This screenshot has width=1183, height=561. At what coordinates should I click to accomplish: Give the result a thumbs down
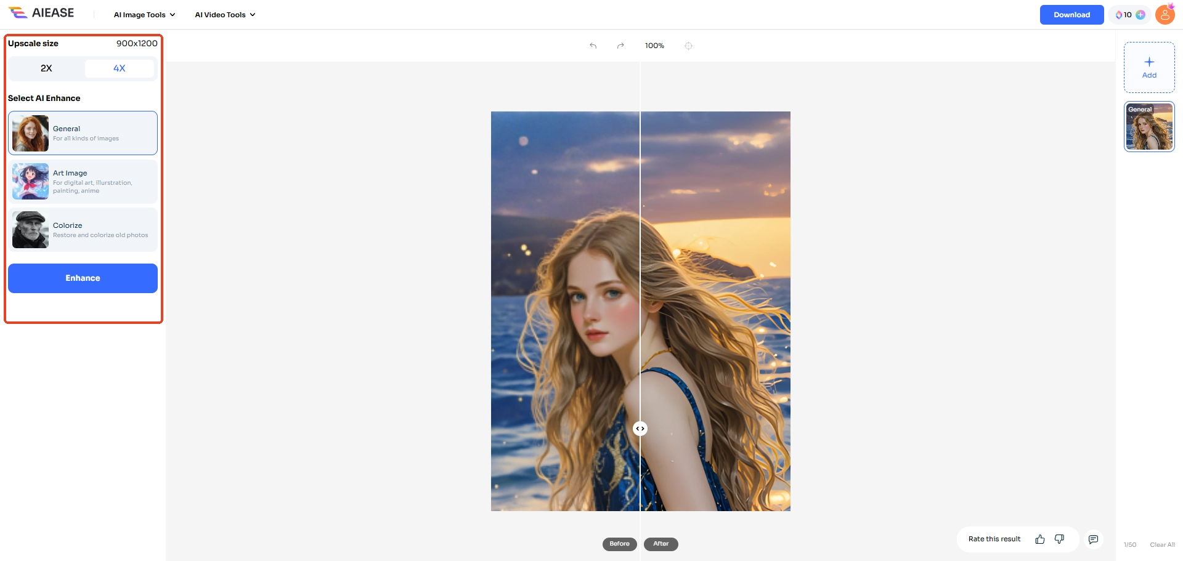click(1059, 539)
